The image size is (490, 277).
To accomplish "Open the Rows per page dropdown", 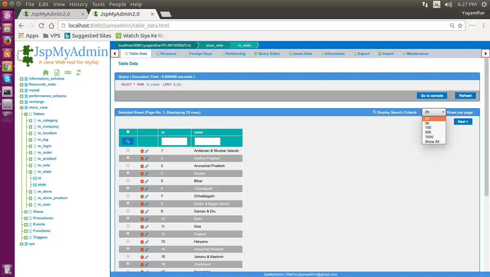I will 434,112.
